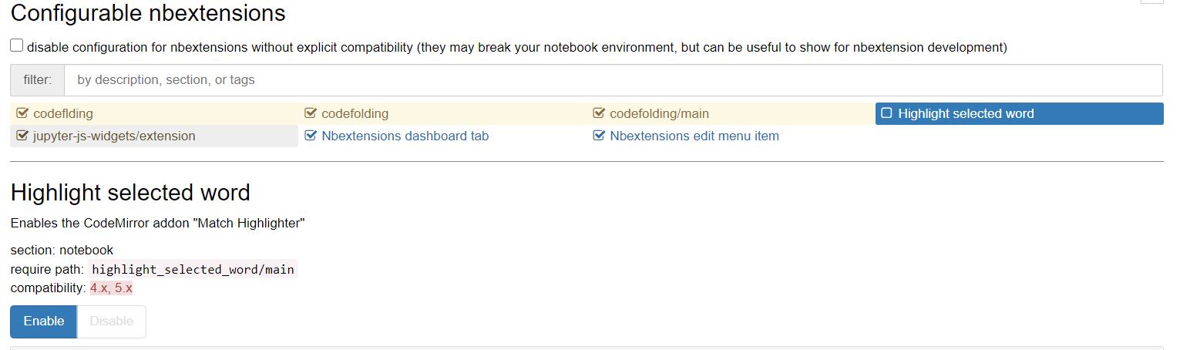Open the Nbextensions edit menu item link
Screen dimensions: 1190x350
click(694, 136)
